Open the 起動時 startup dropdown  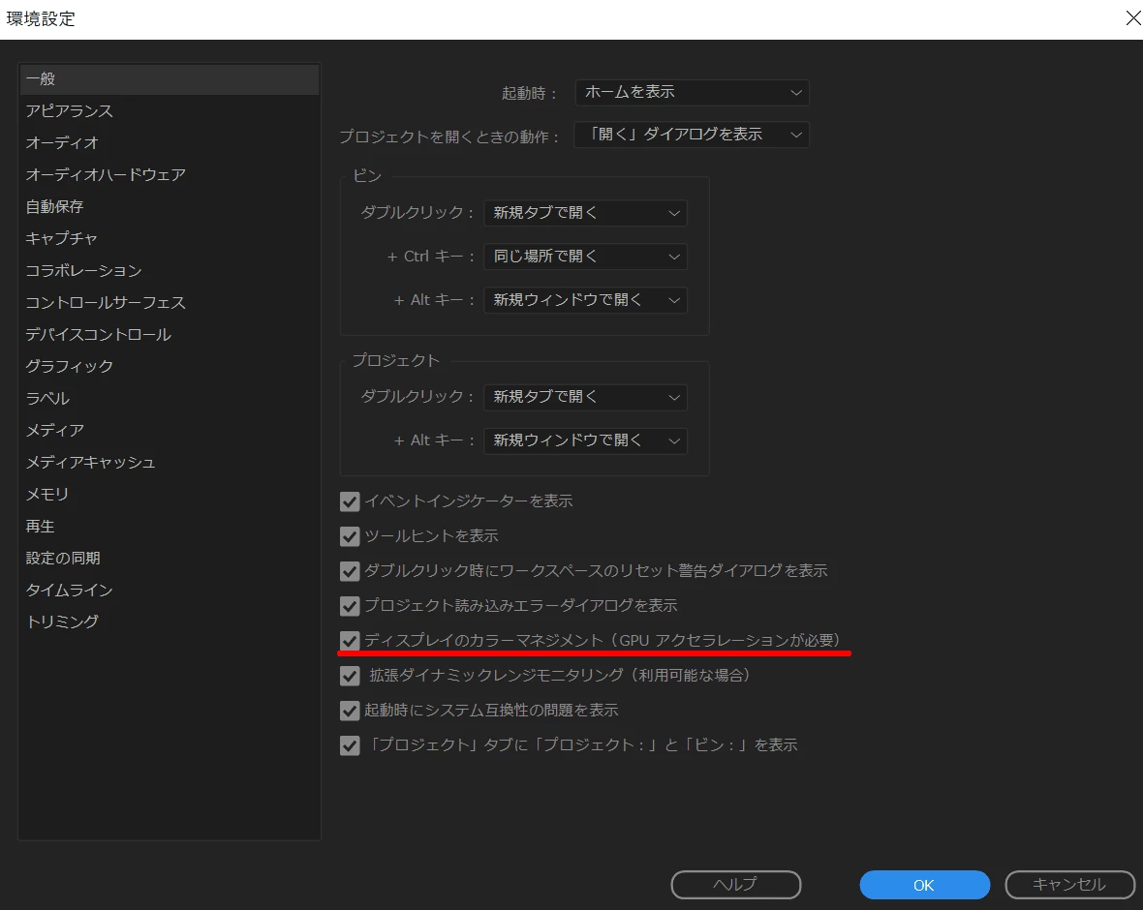[x=692, y=93]
